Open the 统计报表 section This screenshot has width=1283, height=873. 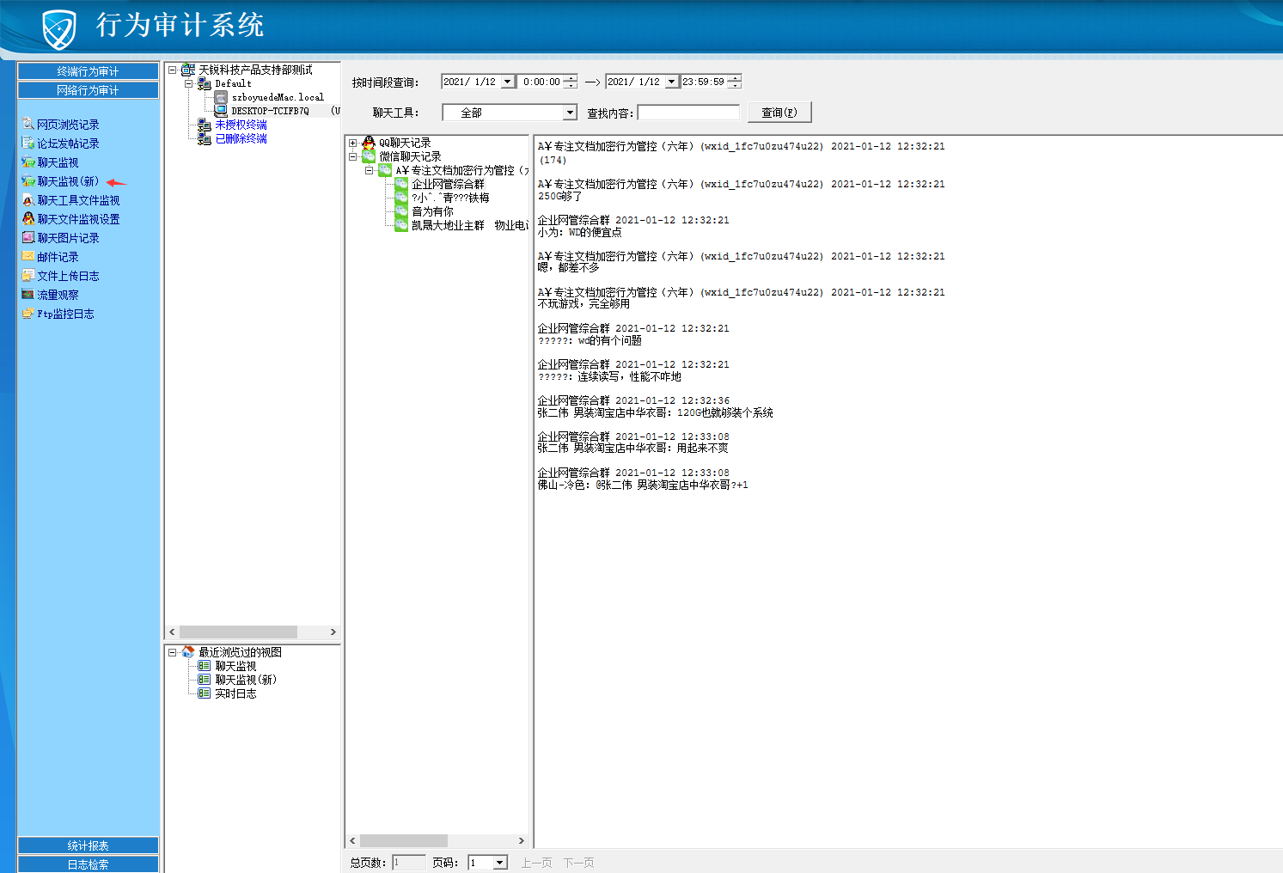point(88,846)
